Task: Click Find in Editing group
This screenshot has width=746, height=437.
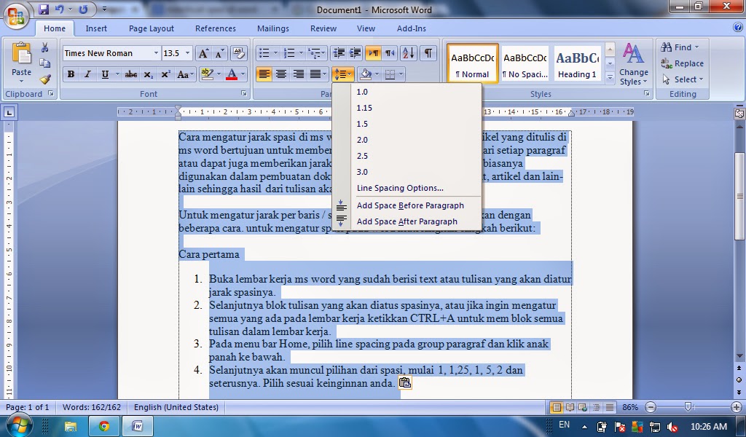Action: click(680, 47)
